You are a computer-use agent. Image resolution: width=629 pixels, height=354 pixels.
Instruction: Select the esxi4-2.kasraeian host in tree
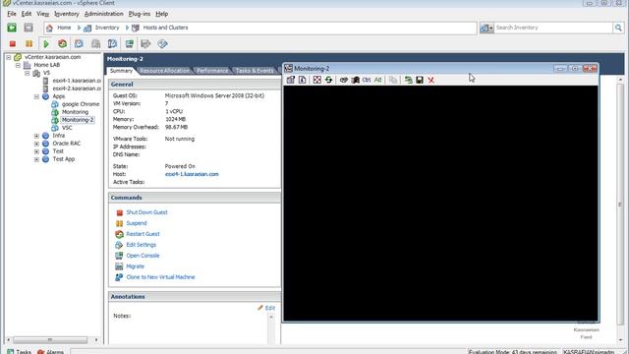(x=77, y=88)
